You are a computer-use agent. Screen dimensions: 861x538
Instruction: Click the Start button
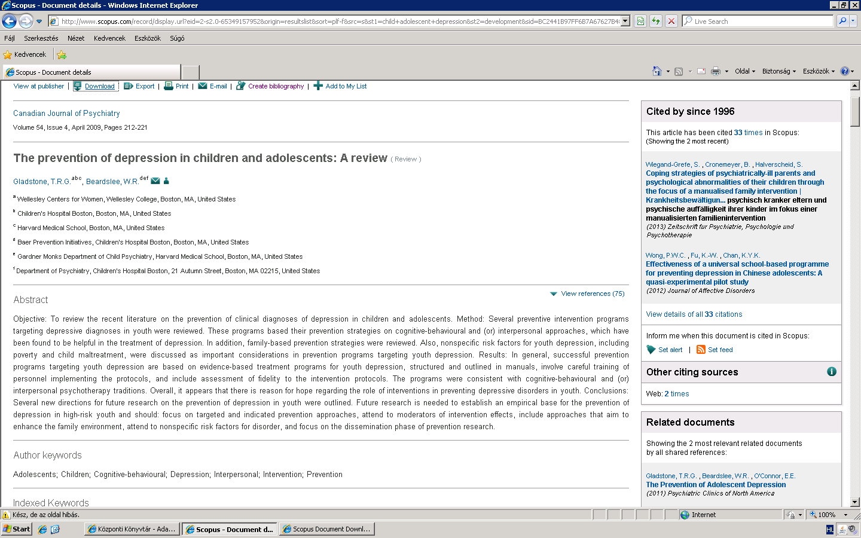point(17,529)
